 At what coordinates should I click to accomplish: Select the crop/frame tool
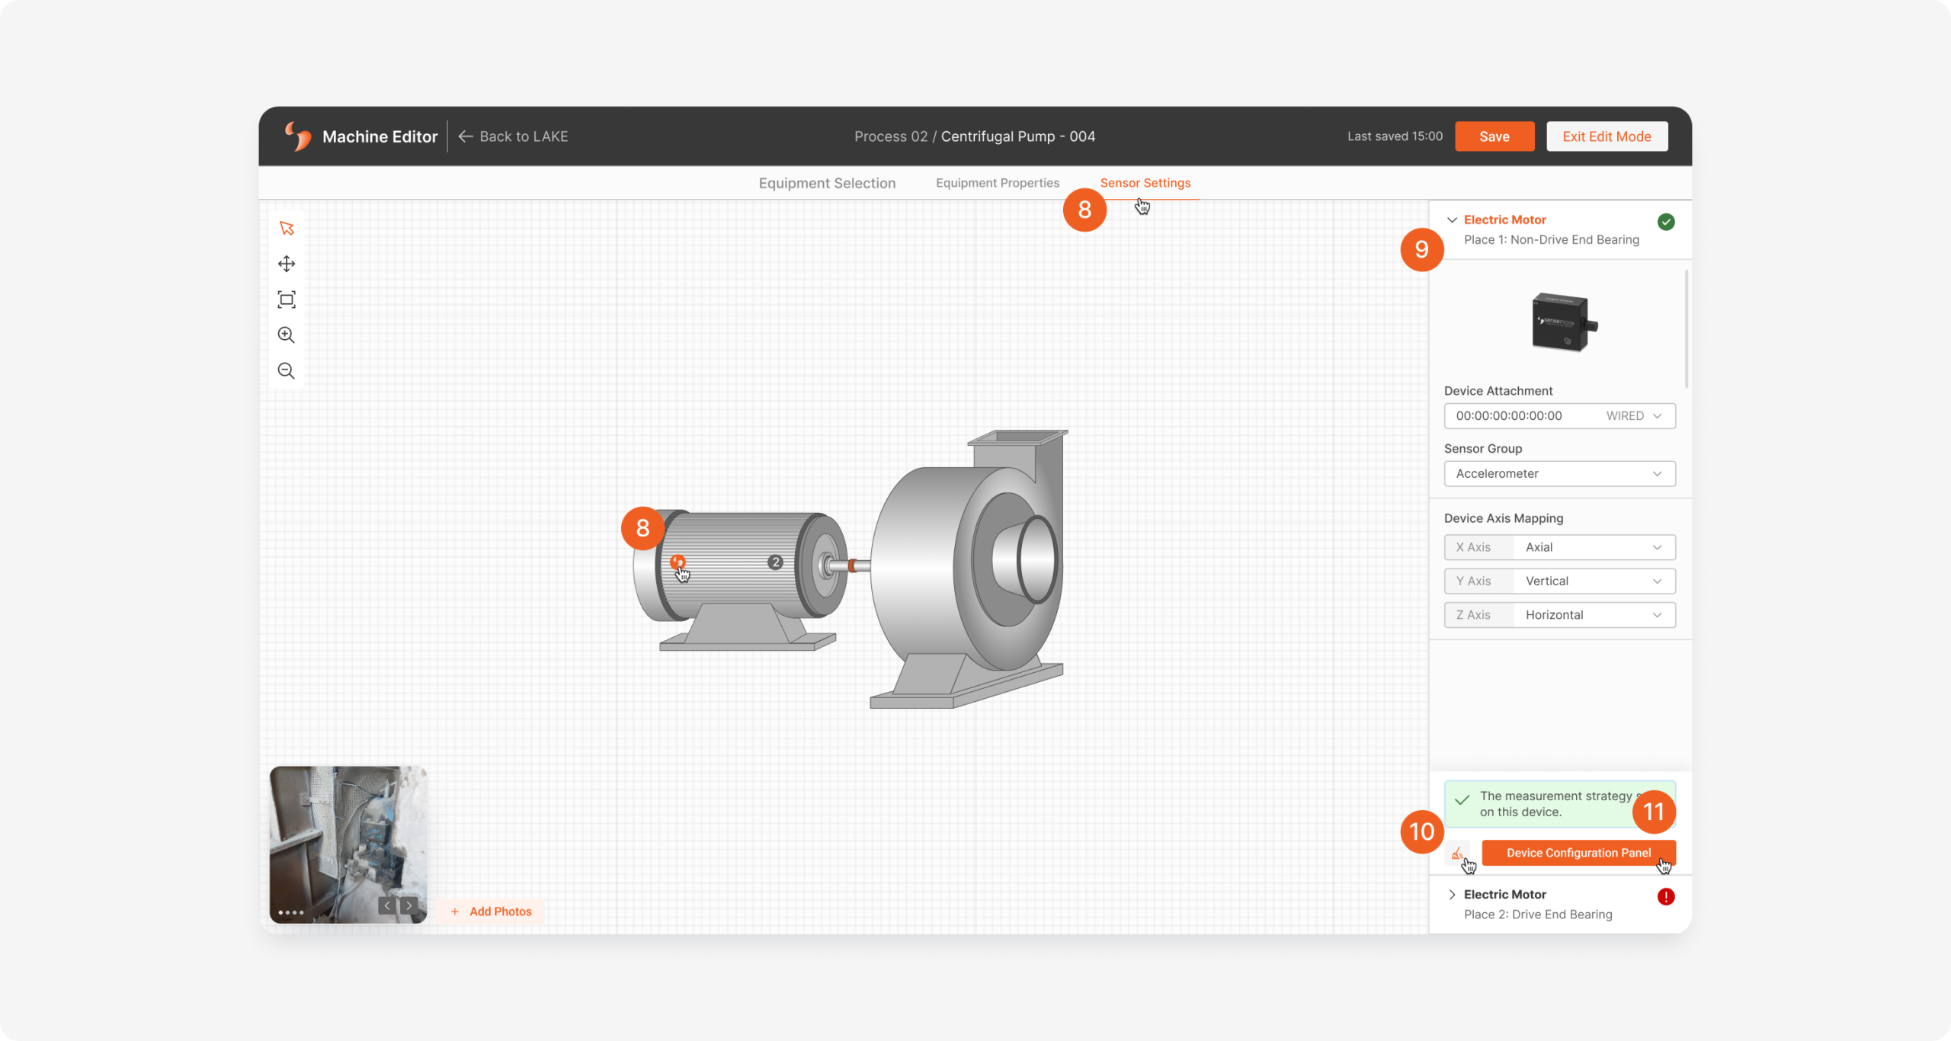(288, 299)
